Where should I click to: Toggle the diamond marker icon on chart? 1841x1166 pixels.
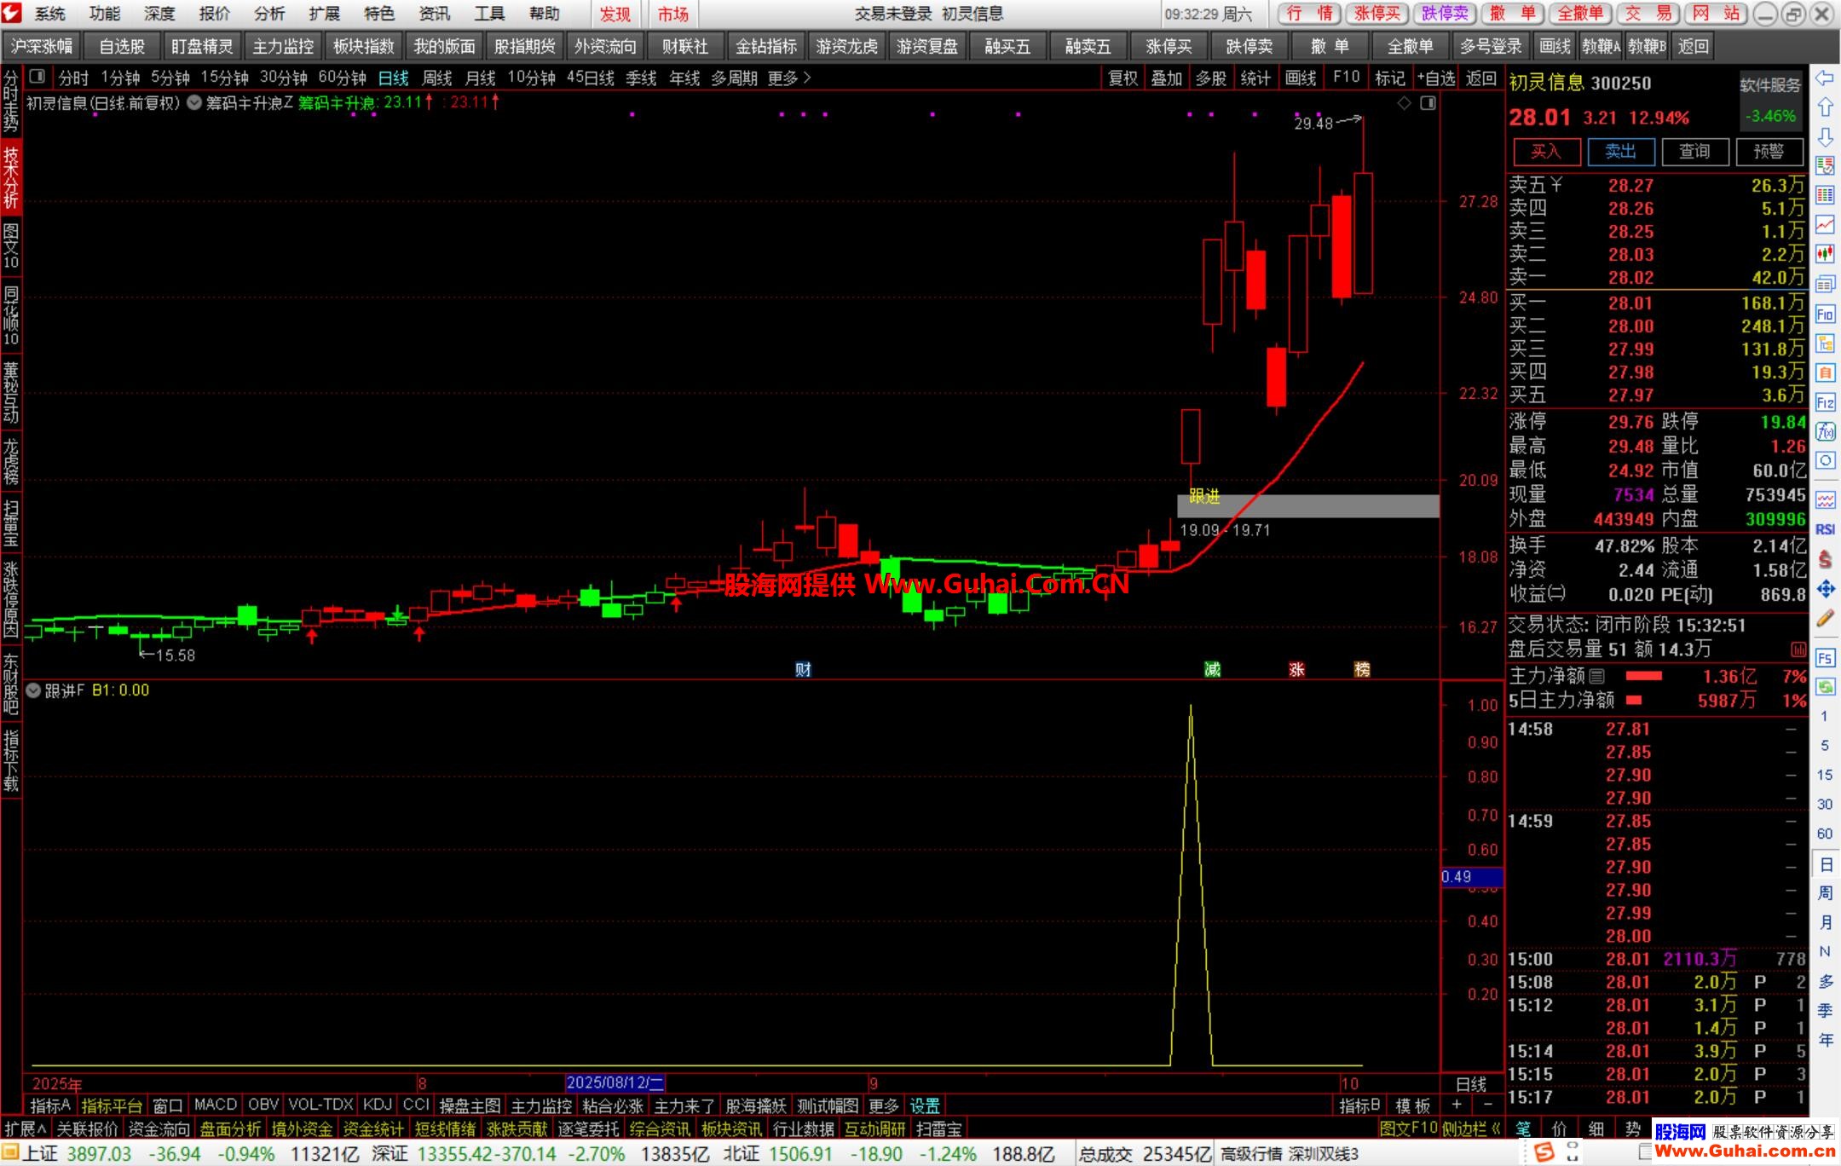click(1404, 103)
